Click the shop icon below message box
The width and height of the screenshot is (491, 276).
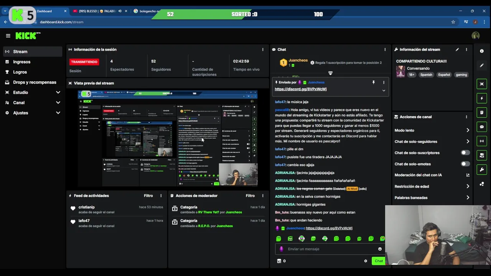click(x=279, y=261)
